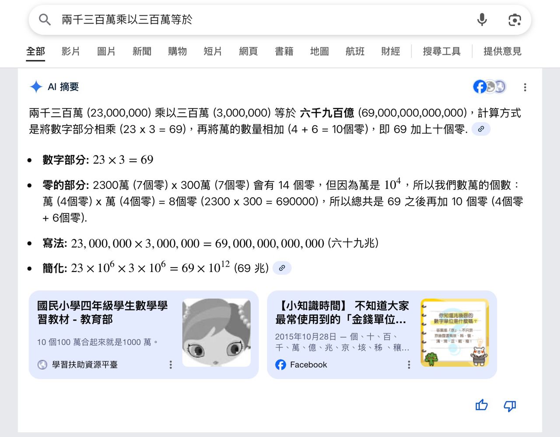This screenshot has height=437, width=560.
Task: Click link chip after the 簡化 formula
Action: click(x=282, y=268)
